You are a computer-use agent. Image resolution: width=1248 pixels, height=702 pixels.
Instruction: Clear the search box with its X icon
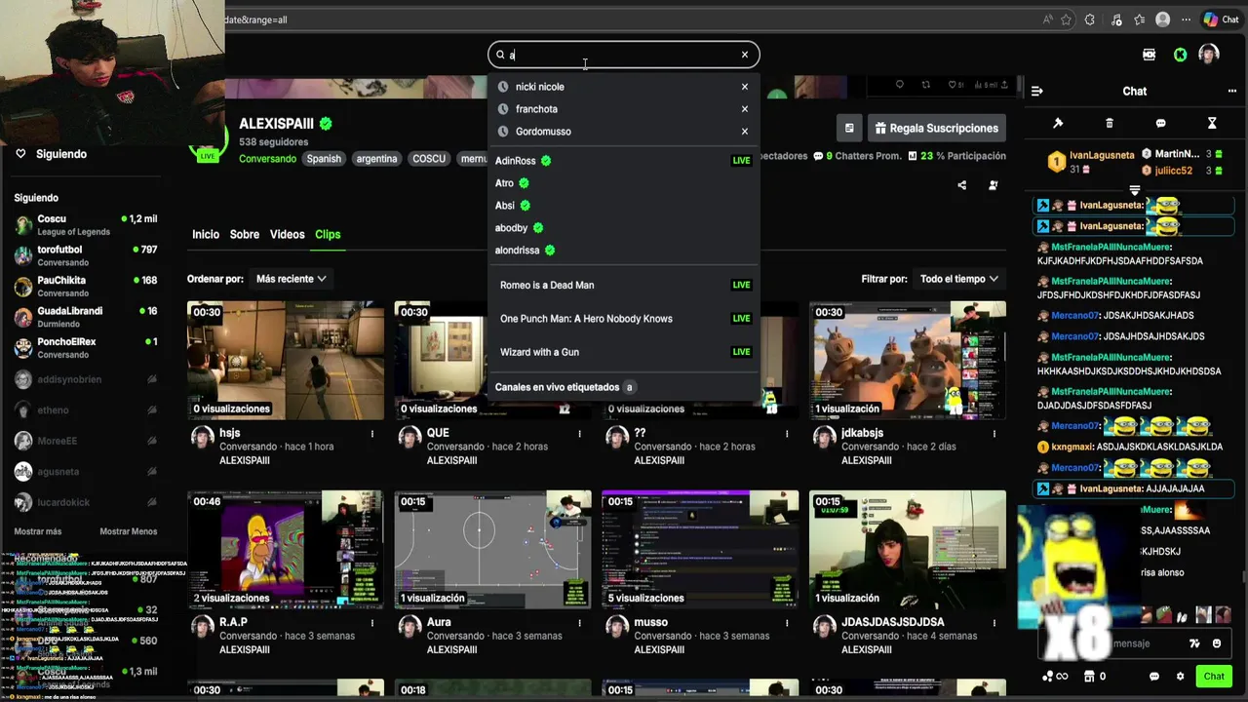pos(745,55)
